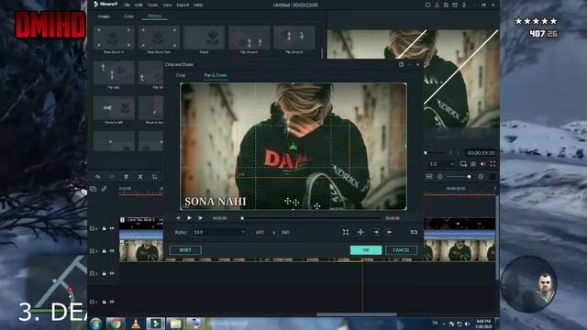Click the monitor display icon under main preview

[463, 164]
